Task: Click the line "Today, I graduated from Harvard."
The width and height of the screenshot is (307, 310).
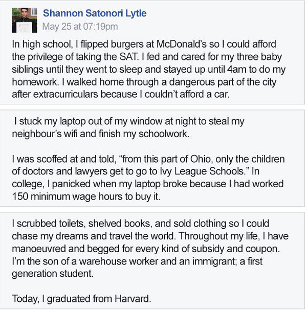Action: (81, 299)
